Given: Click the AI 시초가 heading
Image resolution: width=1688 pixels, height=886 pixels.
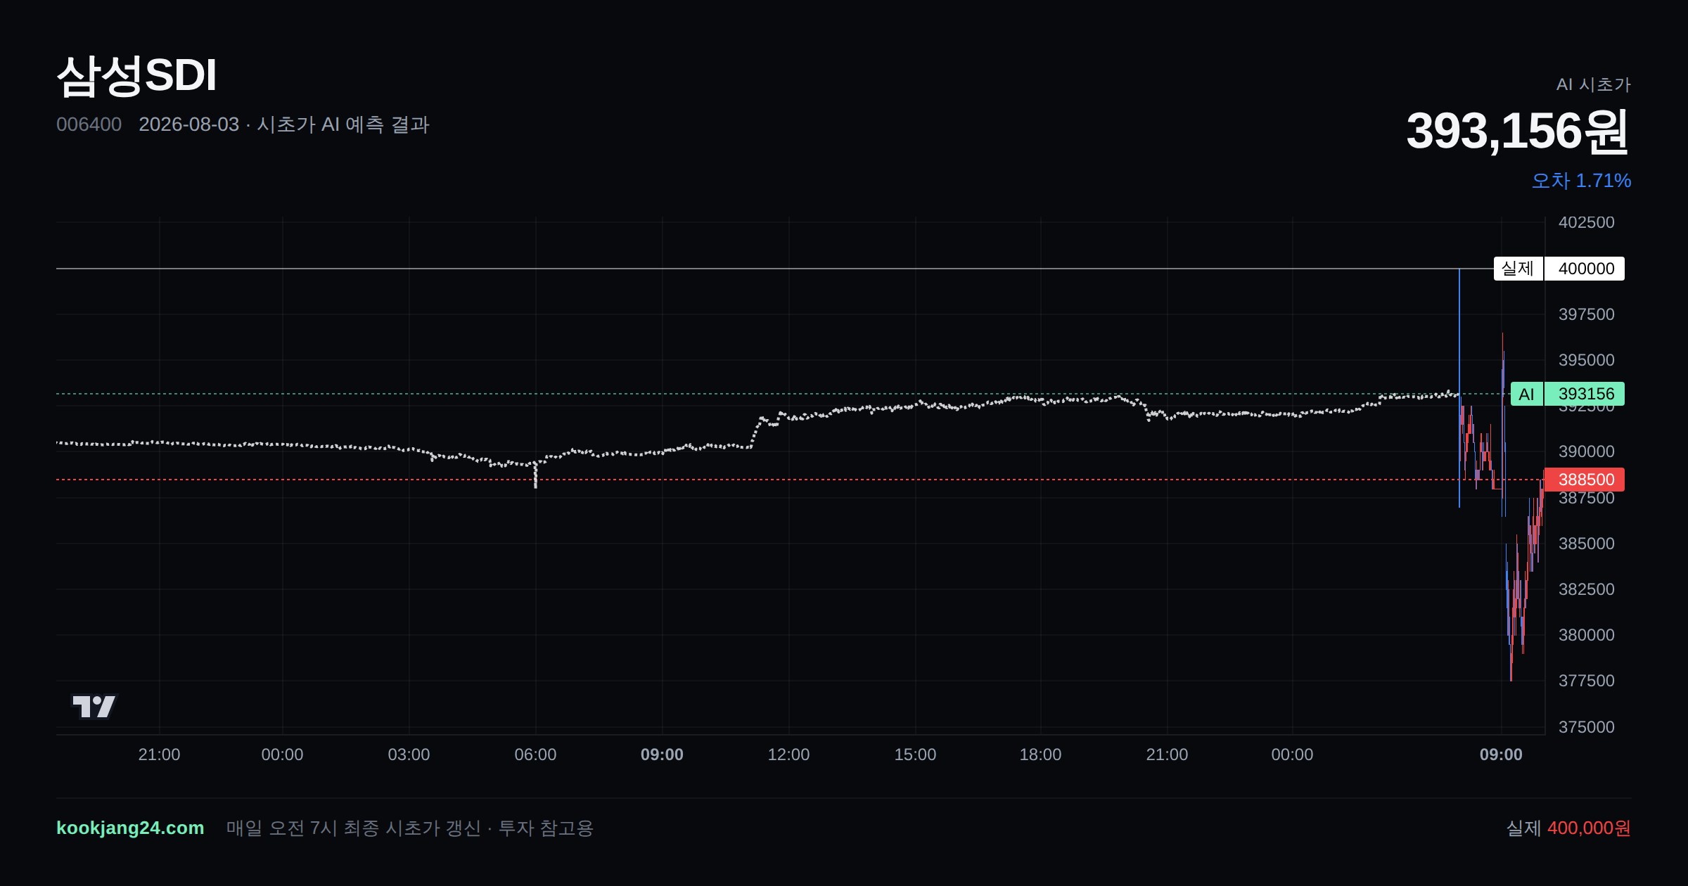Looking at the screenshot, I should (x=1593, y=84).
